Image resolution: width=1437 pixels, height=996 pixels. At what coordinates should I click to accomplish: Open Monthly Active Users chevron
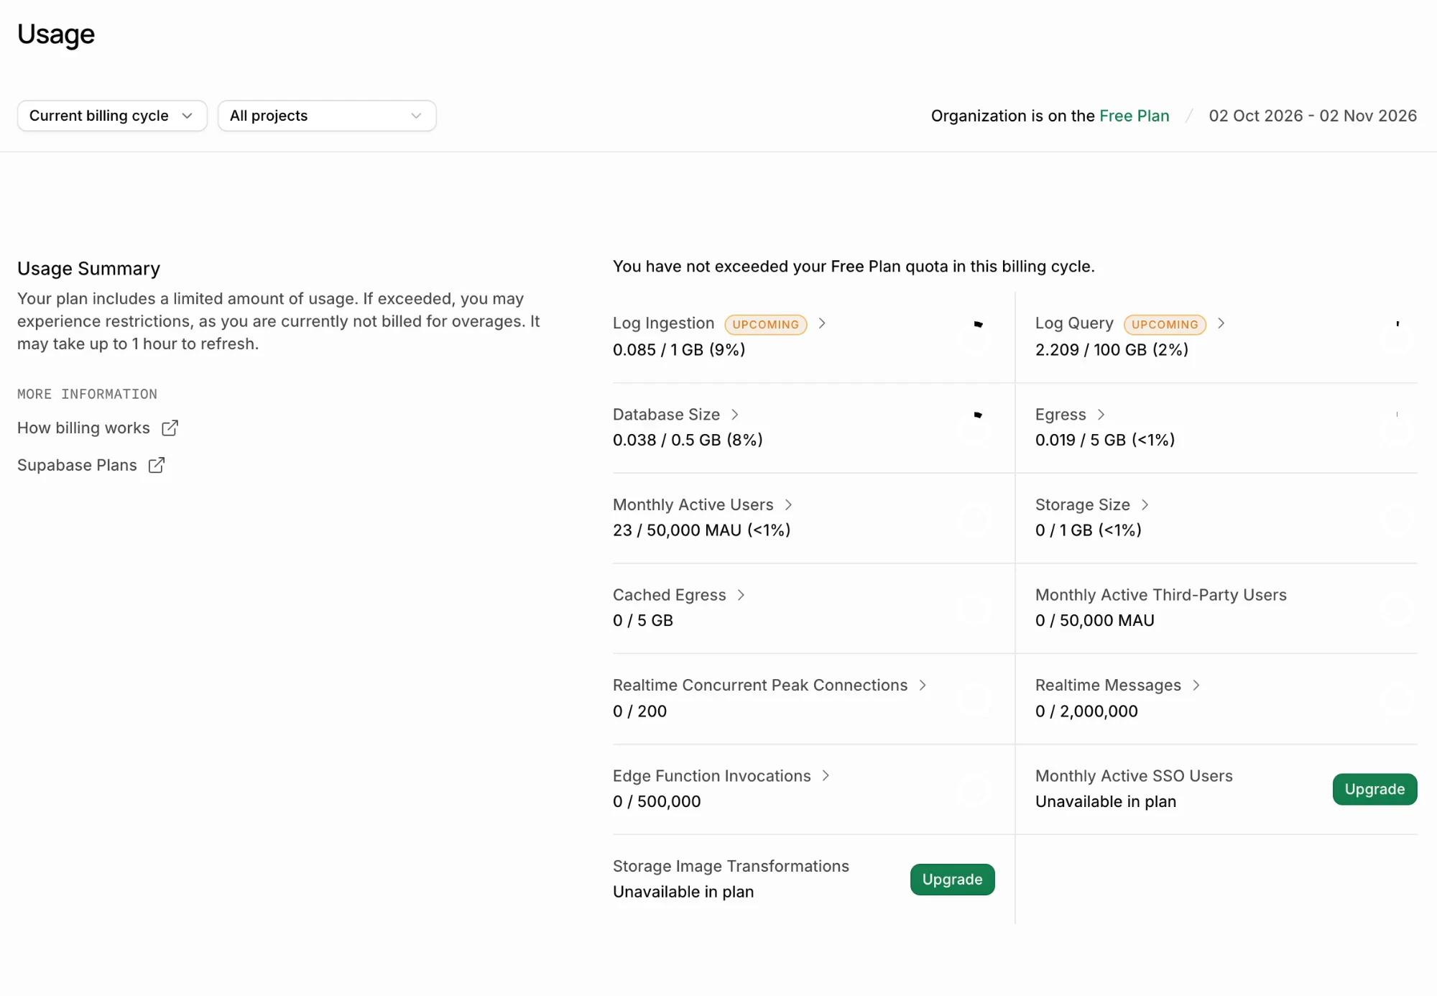[x=788, y=504]
